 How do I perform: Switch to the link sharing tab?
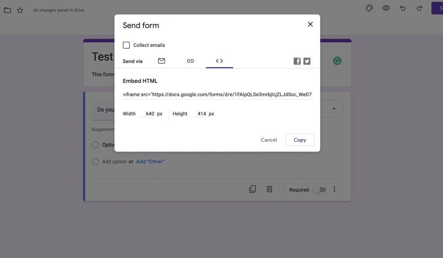point(190,61)
